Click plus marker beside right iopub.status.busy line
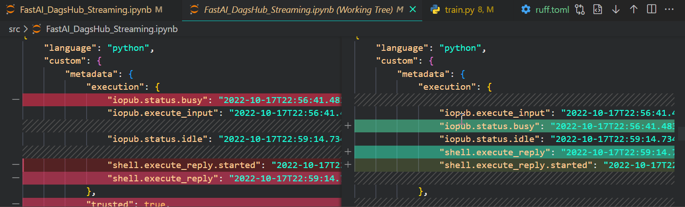685x207 pixels. [348, 126]
